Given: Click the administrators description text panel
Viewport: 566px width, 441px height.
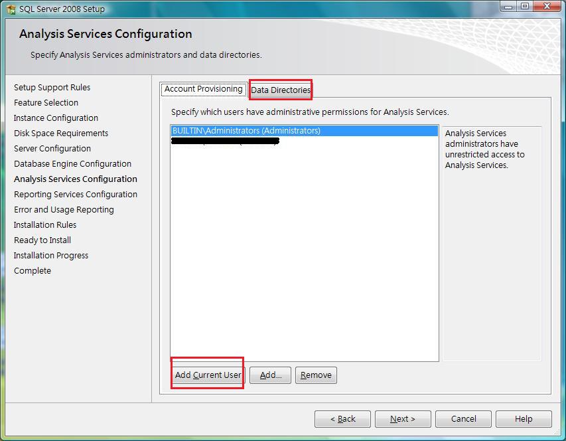Looking at the screenshot, I should point(492,244).
